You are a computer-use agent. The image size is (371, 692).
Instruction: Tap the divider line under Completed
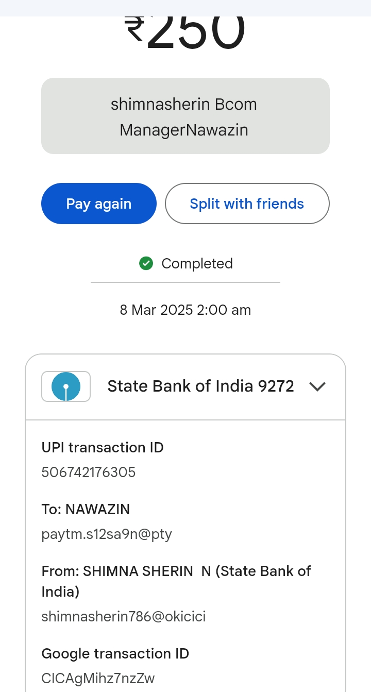(185, 282)
